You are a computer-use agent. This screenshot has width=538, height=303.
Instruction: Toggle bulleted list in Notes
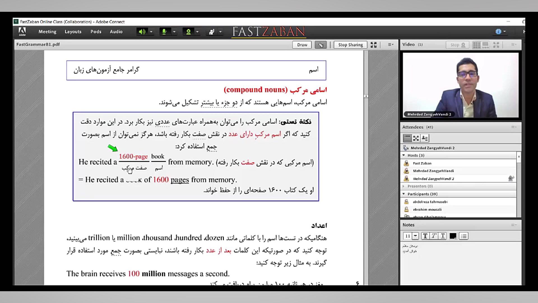464,236
